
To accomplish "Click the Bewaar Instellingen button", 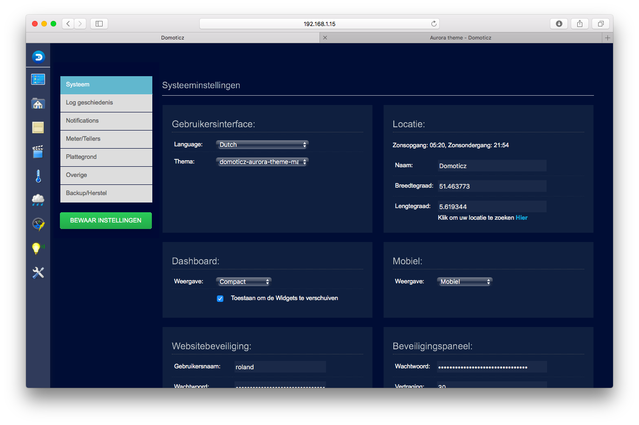I will click(106, 221).
